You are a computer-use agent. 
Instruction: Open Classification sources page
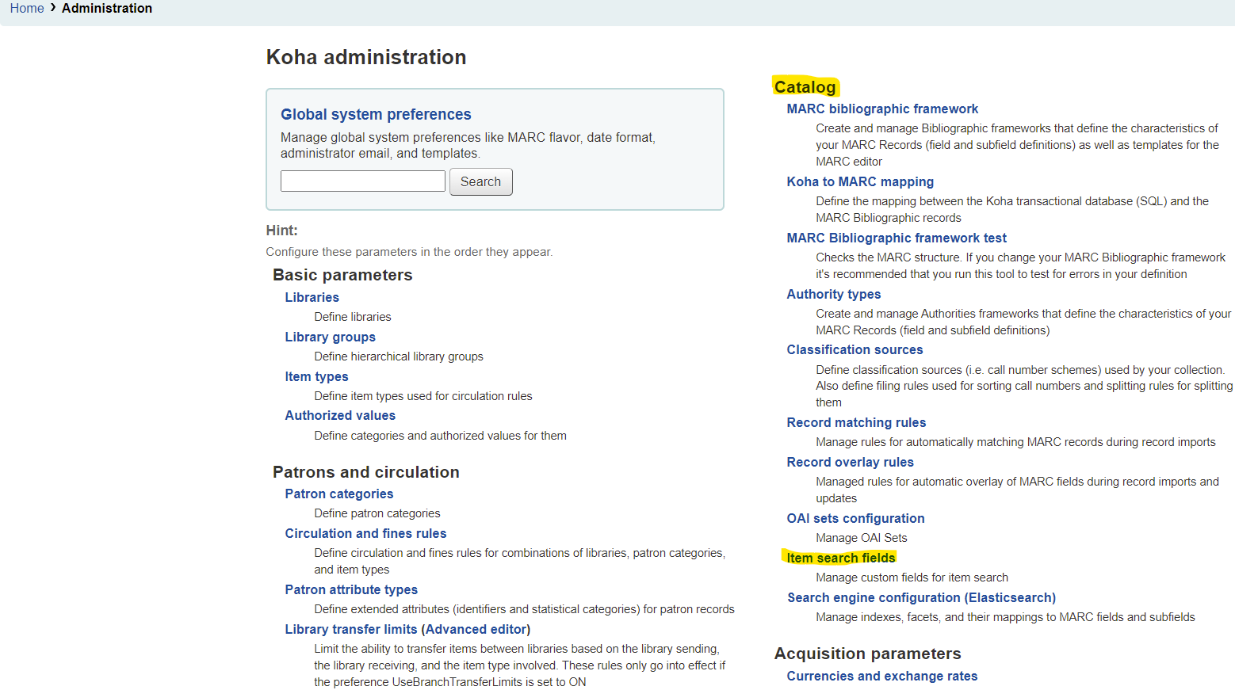point(855,349)
